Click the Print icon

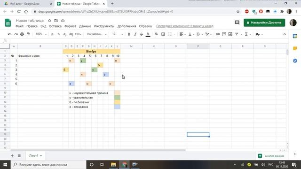[x=22, y=34]
